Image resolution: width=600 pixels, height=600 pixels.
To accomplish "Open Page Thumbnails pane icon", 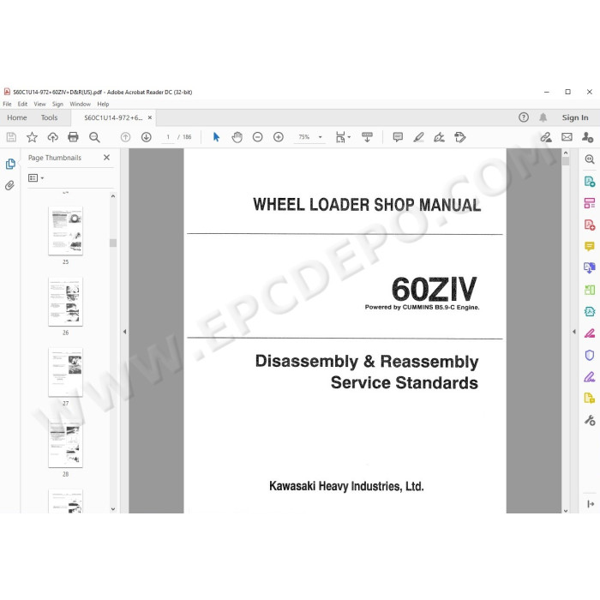I will (10, 164).
